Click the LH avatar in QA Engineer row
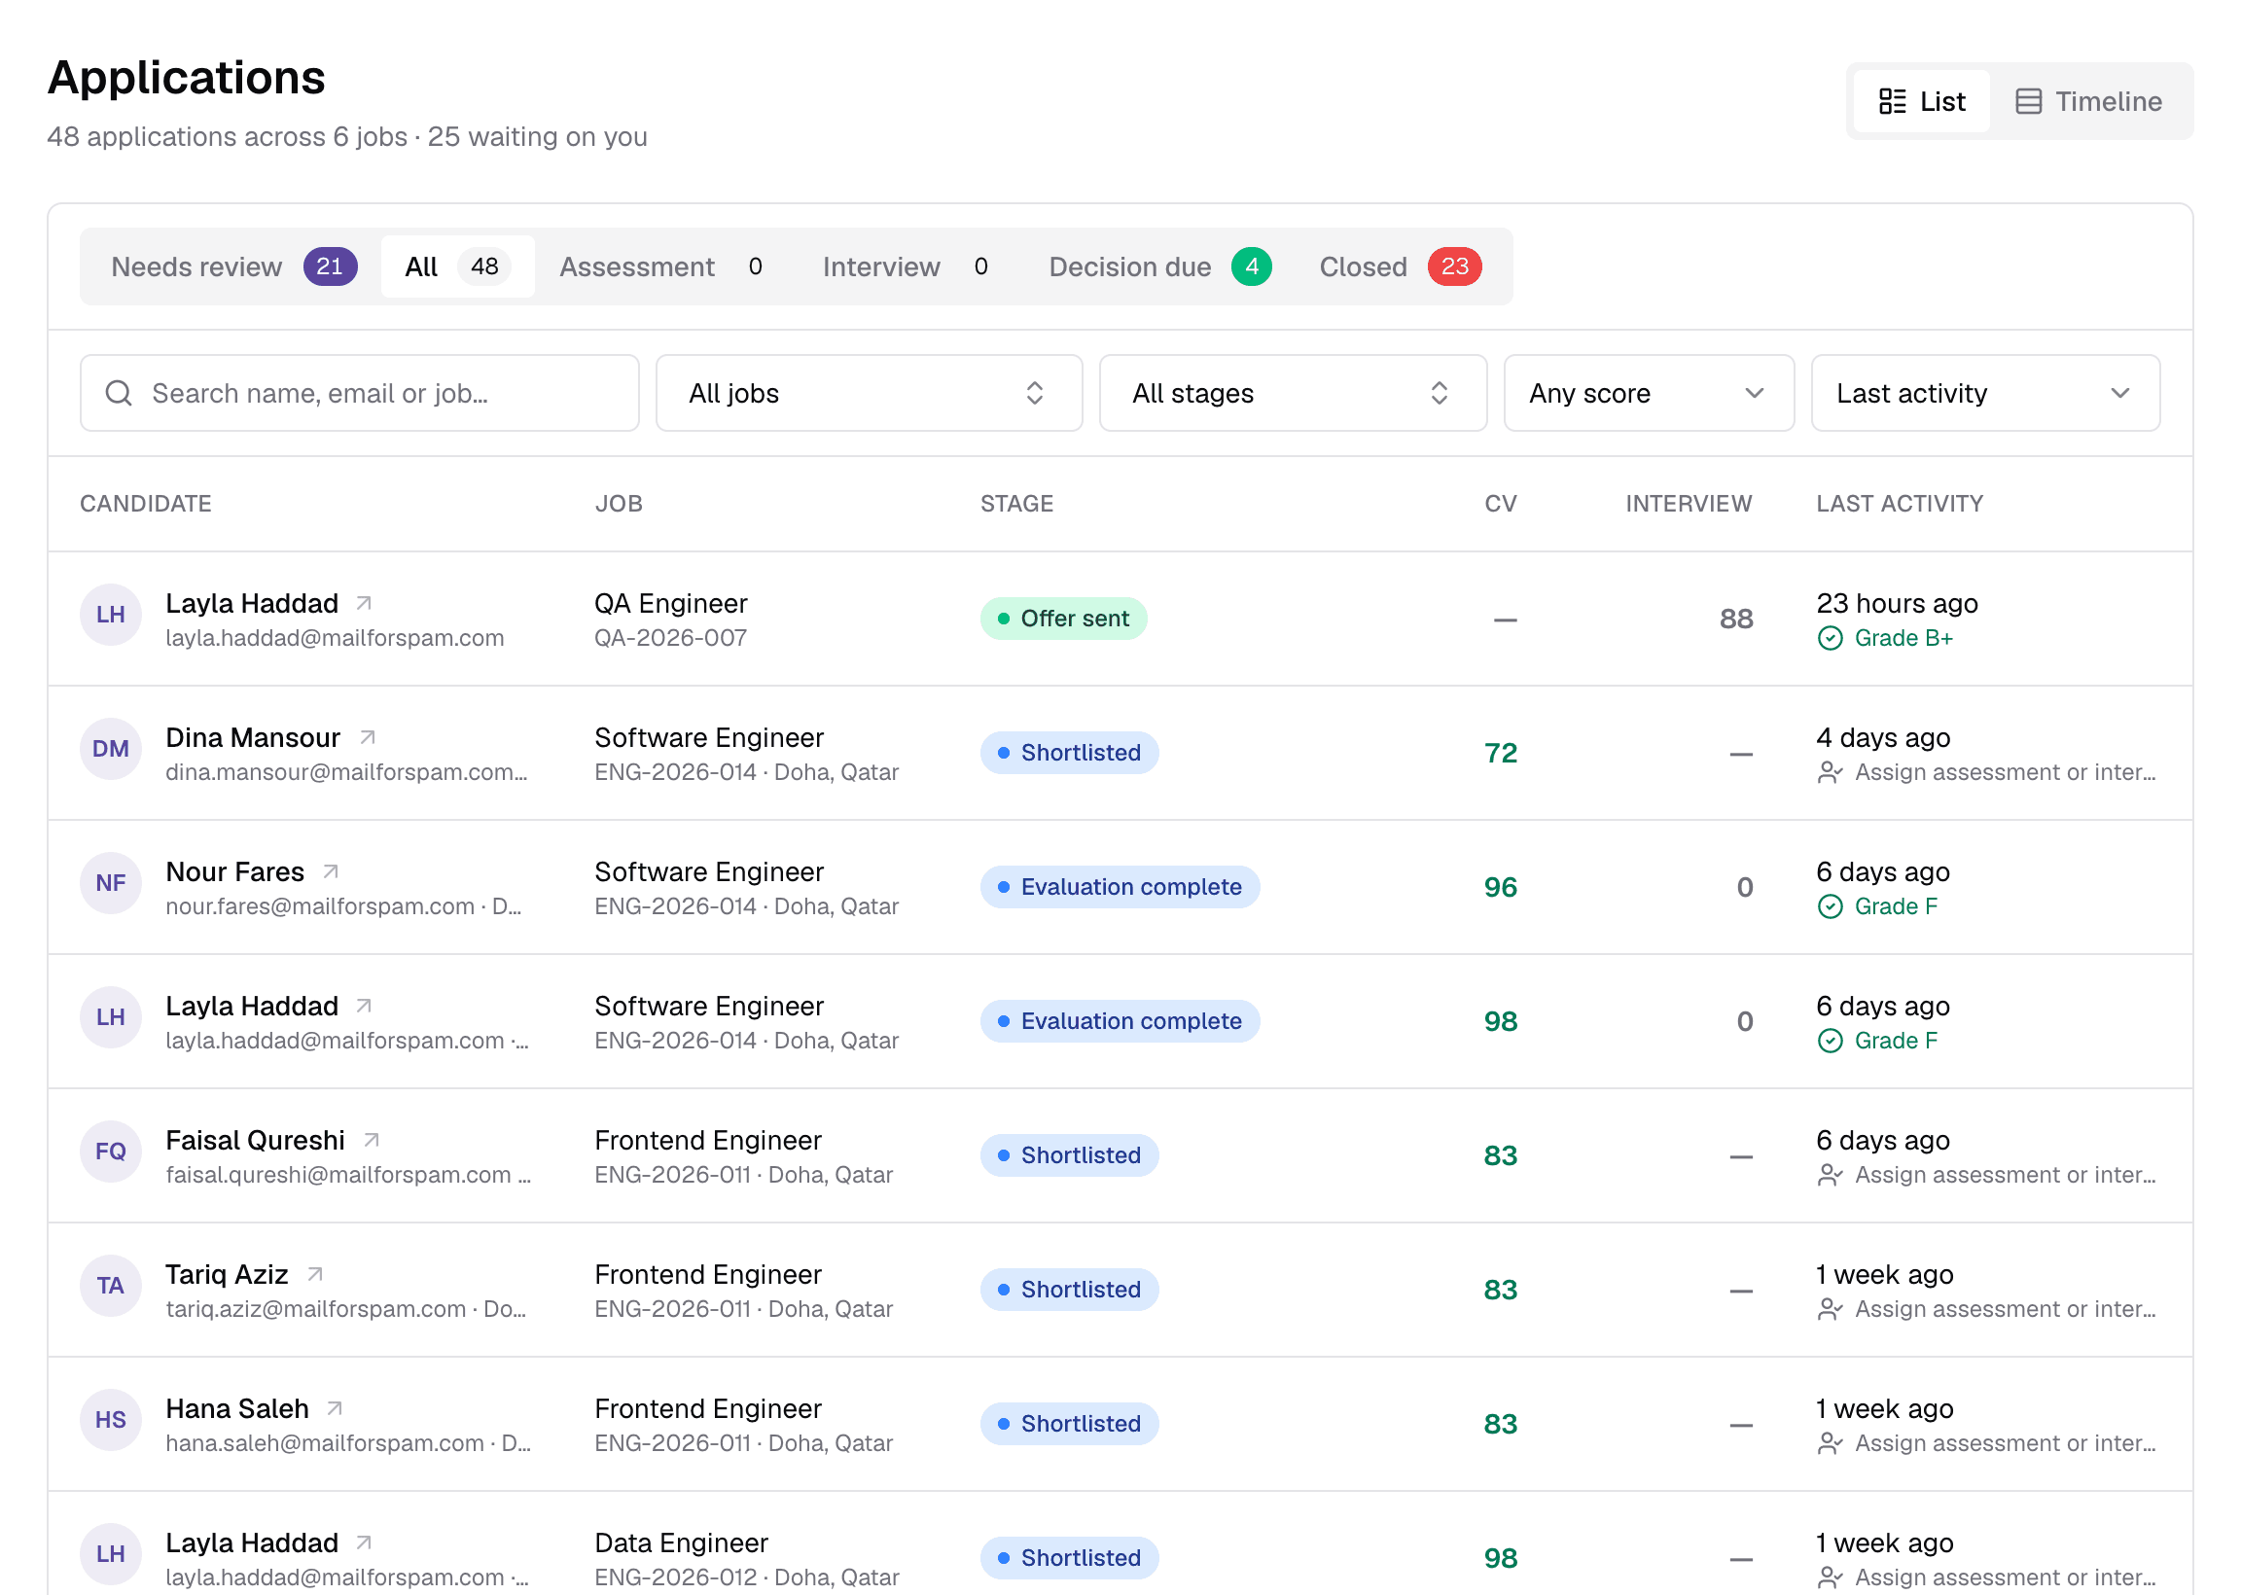The height and width of the screenshot is (1595, 2241). click(111, 615)
